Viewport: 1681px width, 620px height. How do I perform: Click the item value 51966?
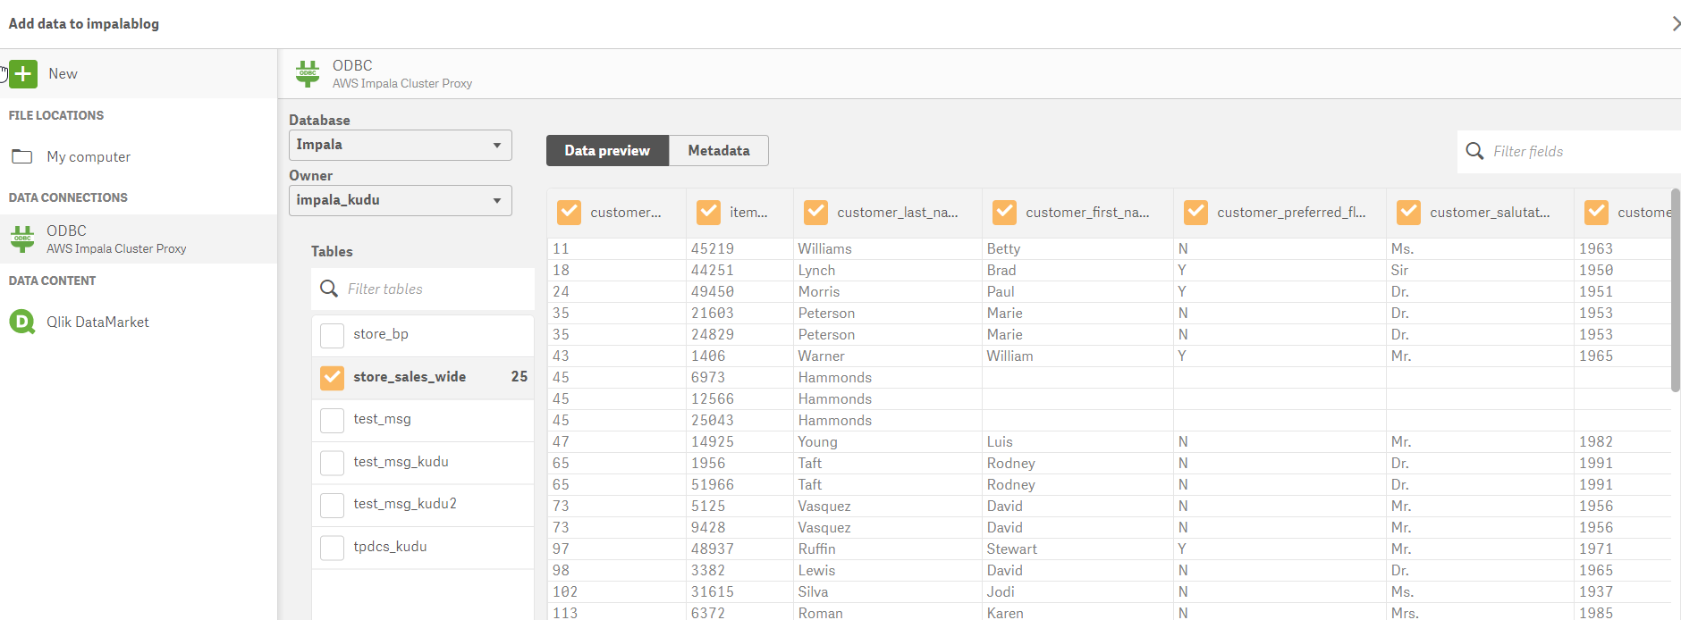coord(713,485)
